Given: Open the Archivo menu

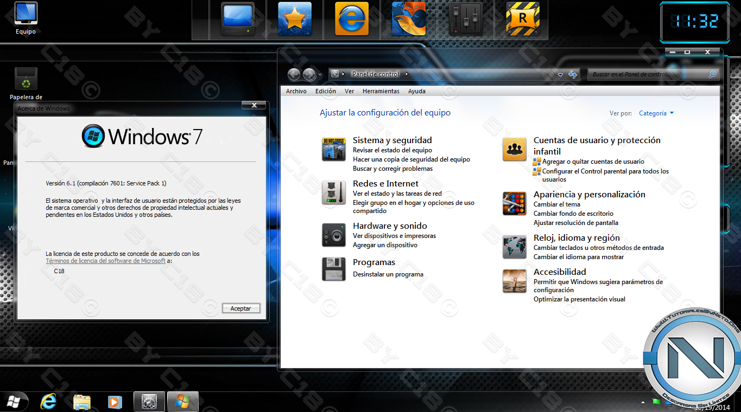Looking at the screenshot, I should tap(296, 91).
